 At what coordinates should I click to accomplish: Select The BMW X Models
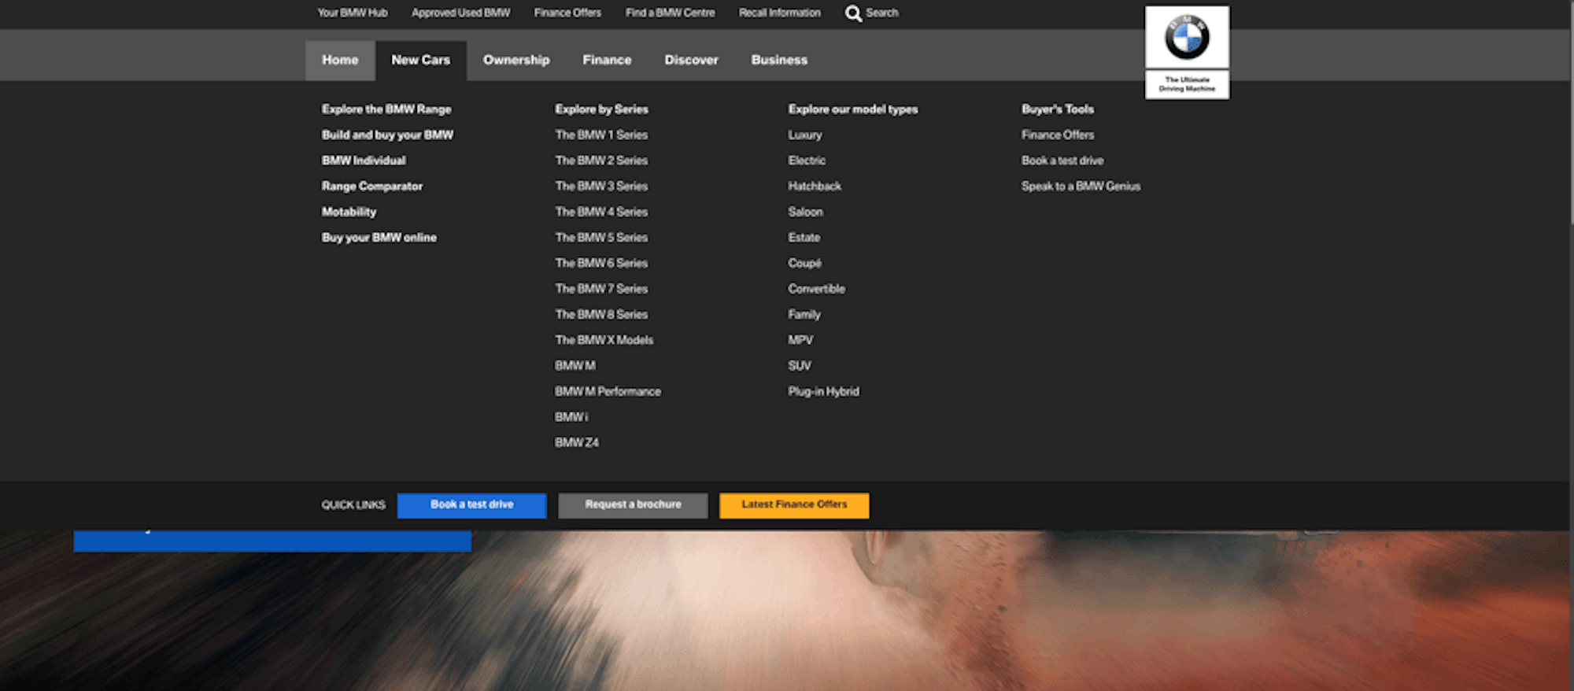coord(604,340)
